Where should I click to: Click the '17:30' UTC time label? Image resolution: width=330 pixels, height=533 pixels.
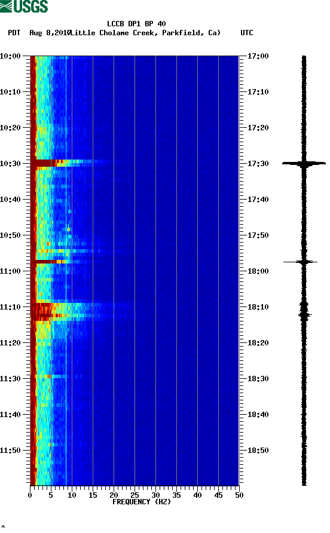[258, 164]
